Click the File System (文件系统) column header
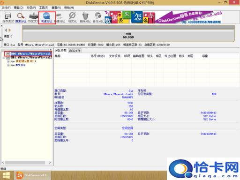This screenshot has width=240, height=180. 114,56
